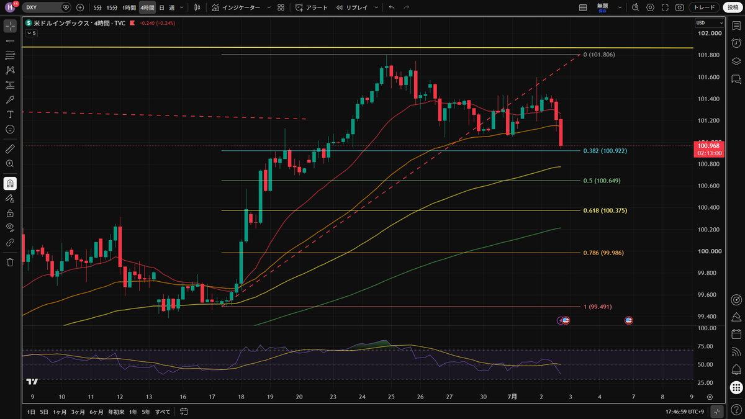Switch to the 日 timeframe
The width and height of the screenshot is (745, 419).
161,7
